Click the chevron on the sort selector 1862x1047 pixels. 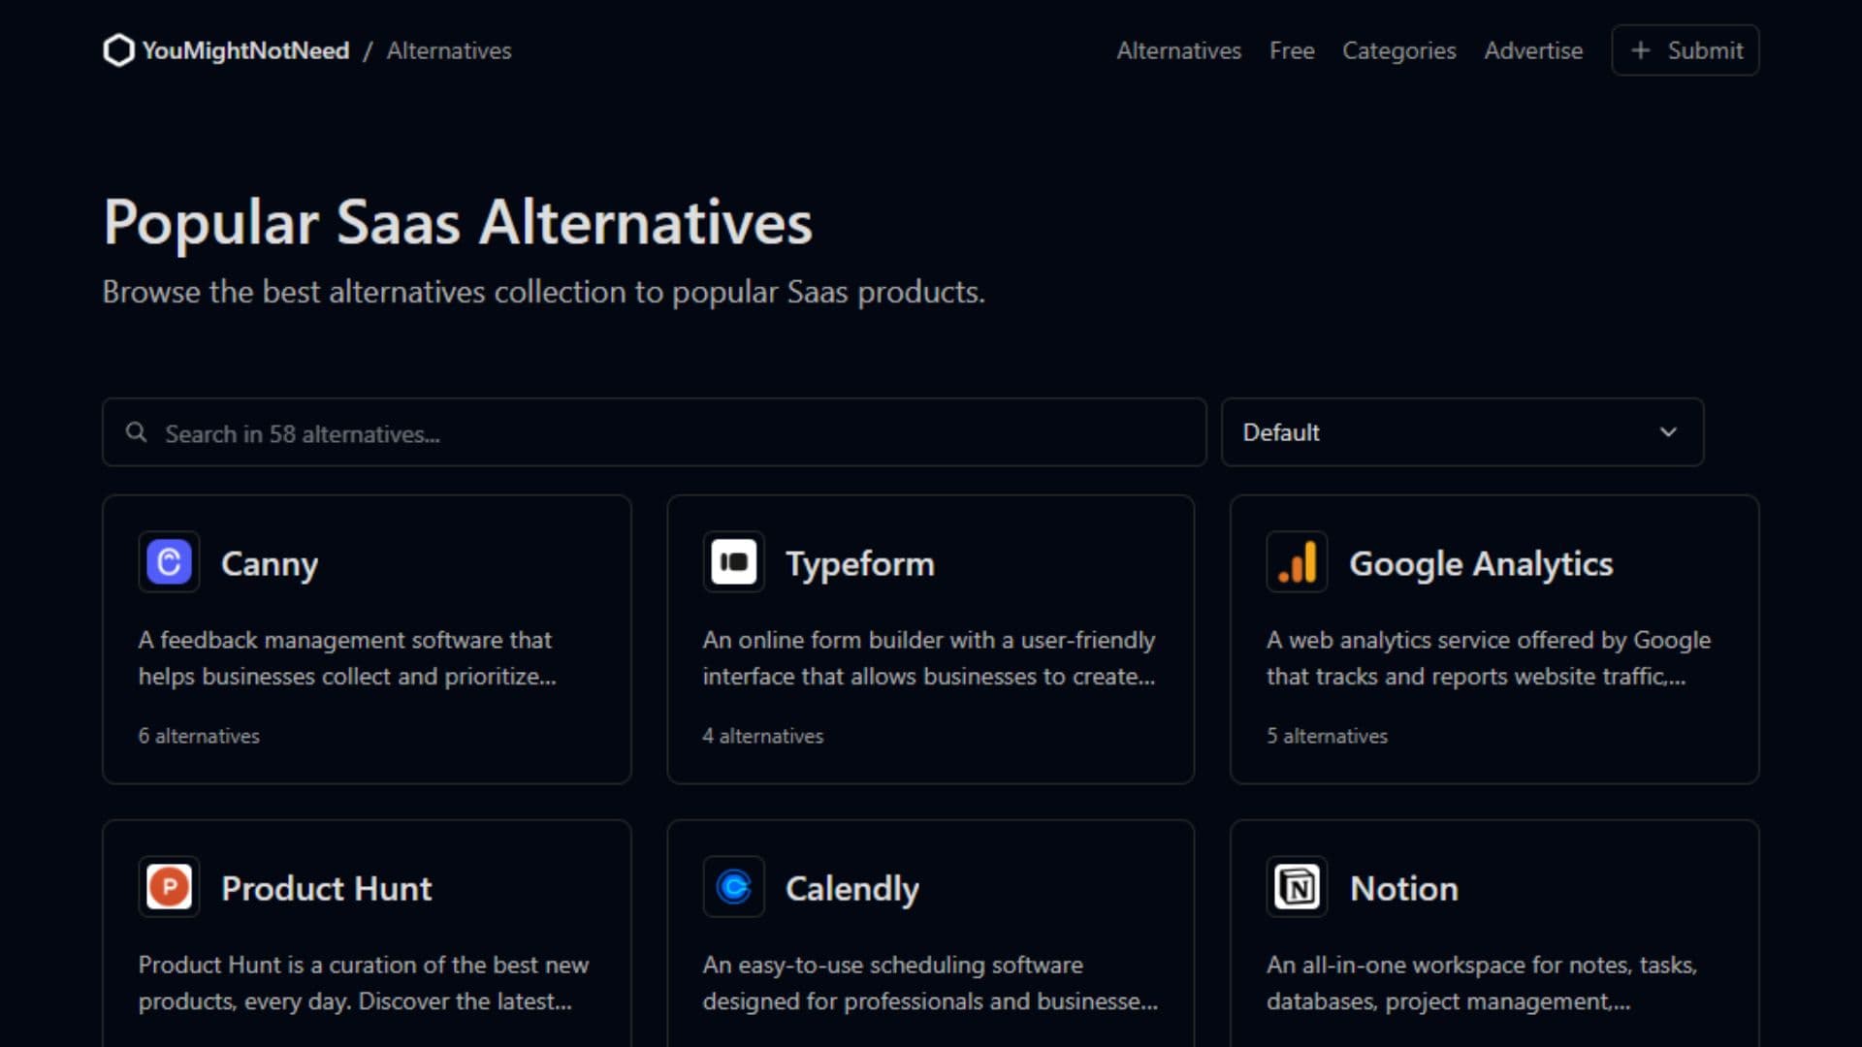tap(1667, 432)
